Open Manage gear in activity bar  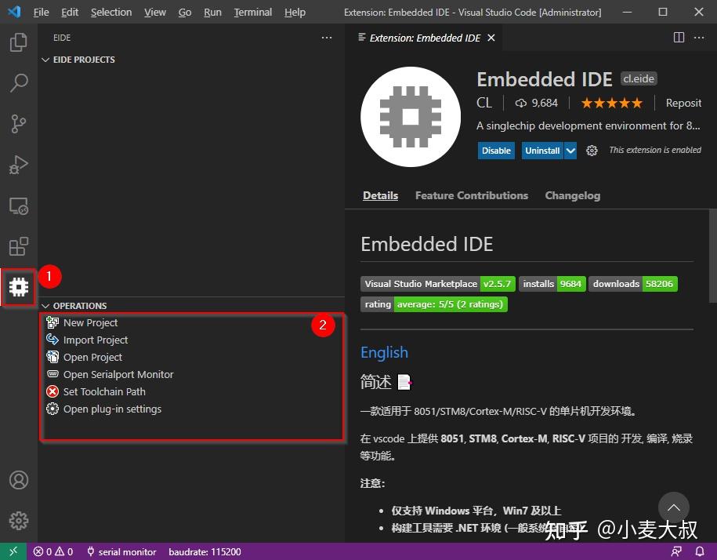click(x=18, y=521)
